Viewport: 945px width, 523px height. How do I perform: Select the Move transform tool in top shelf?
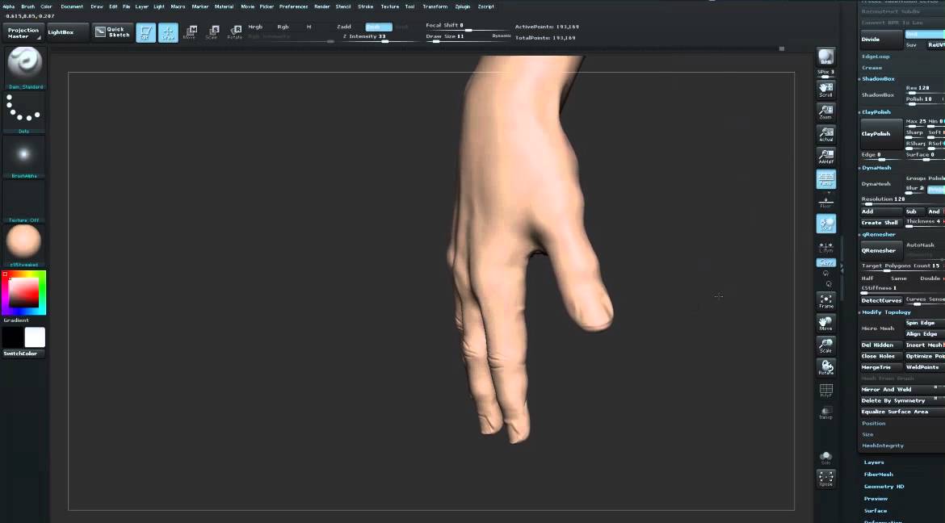coord(191,32)
